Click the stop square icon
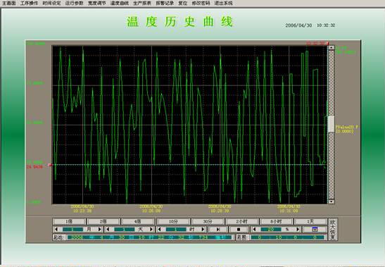Viewport: 385px width, 267px height. (x=239, y=230)
